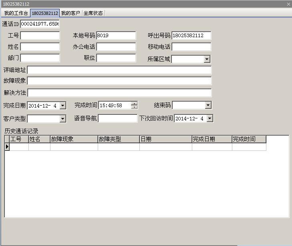The image size is (292, 246).
Task: Click into the 故障现象 field
Action: click(119, 81)
